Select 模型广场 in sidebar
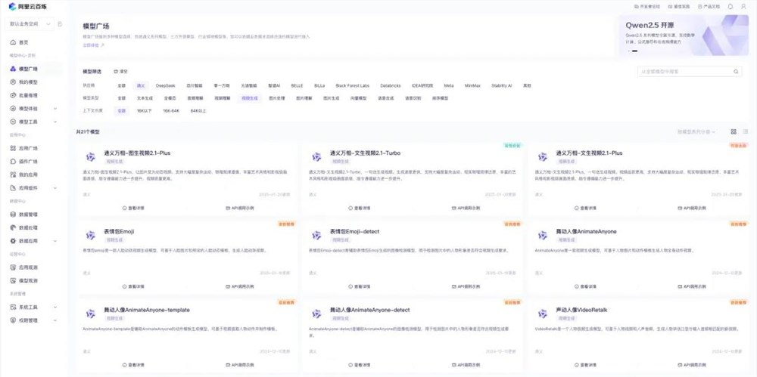 (x=34, y=69)
